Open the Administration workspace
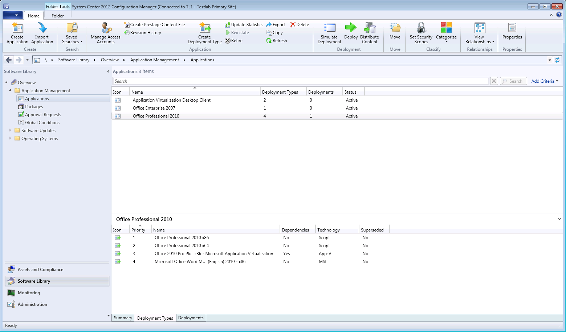The image size is (566, 332). 57,304
